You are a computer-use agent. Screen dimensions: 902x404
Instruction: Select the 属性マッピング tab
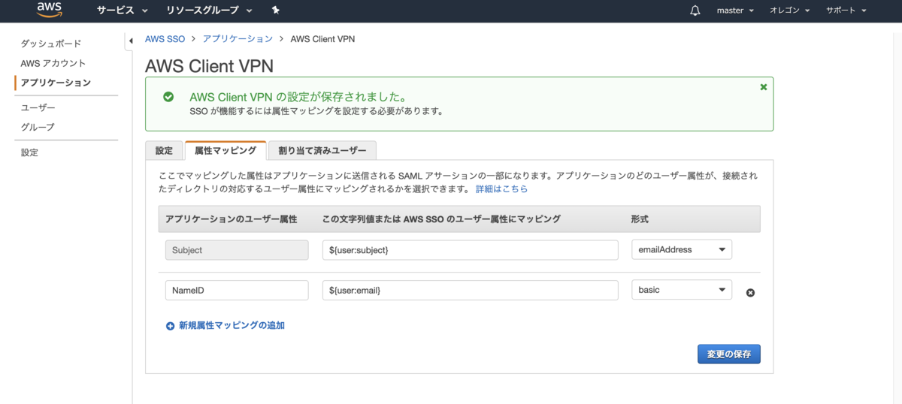(x=225, y=150)
